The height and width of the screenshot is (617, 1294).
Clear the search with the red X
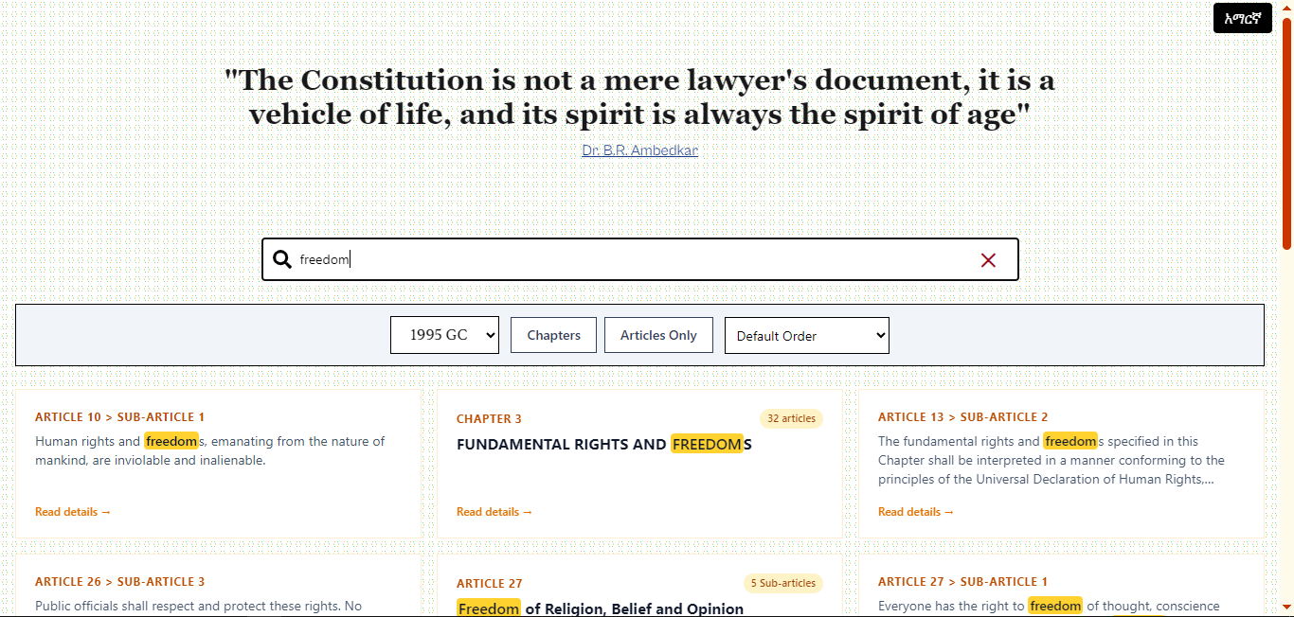[x=988, y=260]
